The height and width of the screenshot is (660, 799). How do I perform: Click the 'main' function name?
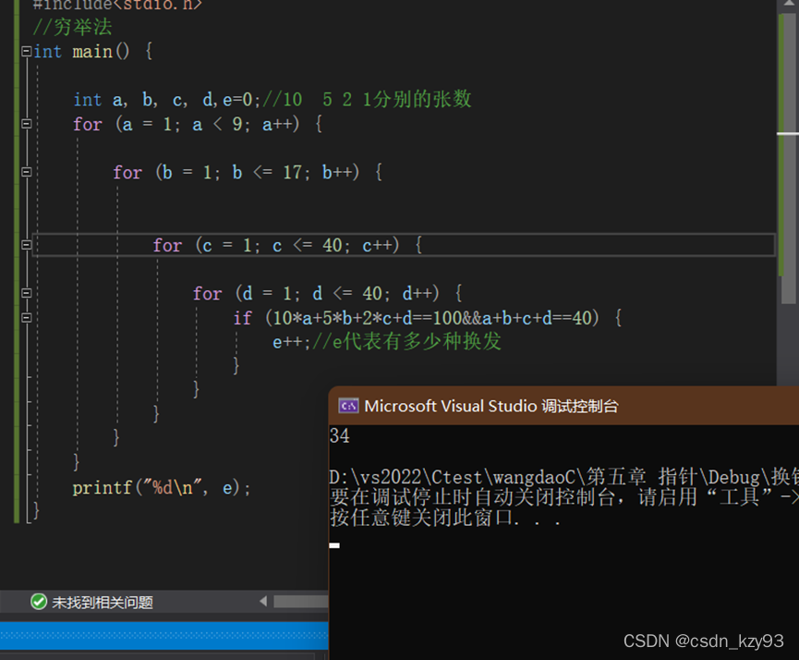[x=92, y=51]
